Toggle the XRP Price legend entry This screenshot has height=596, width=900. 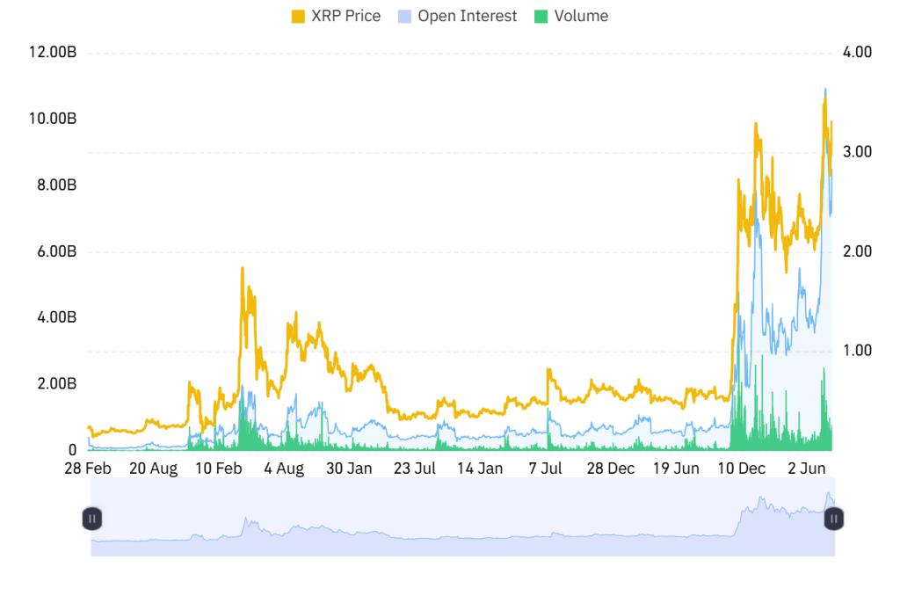pyautogui.click(x=336, y=16)
